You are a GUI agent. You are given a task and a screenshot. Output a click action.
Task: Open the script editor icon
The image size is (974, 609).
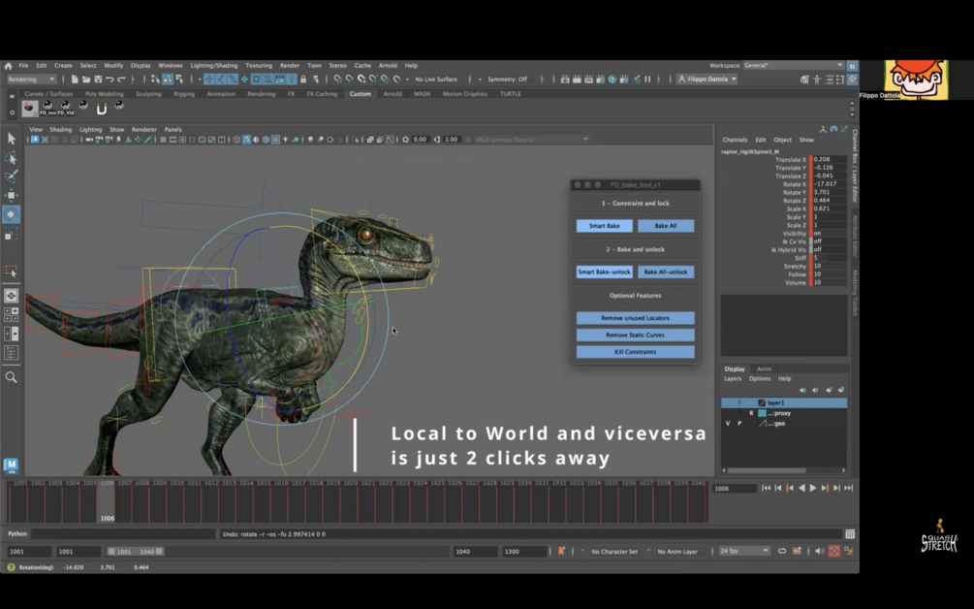pyautogui.click(x=850, y=534)
